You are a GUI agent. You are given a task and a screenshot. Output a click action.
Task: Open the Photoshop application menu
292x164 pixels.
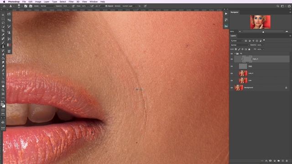coord(14,2)
